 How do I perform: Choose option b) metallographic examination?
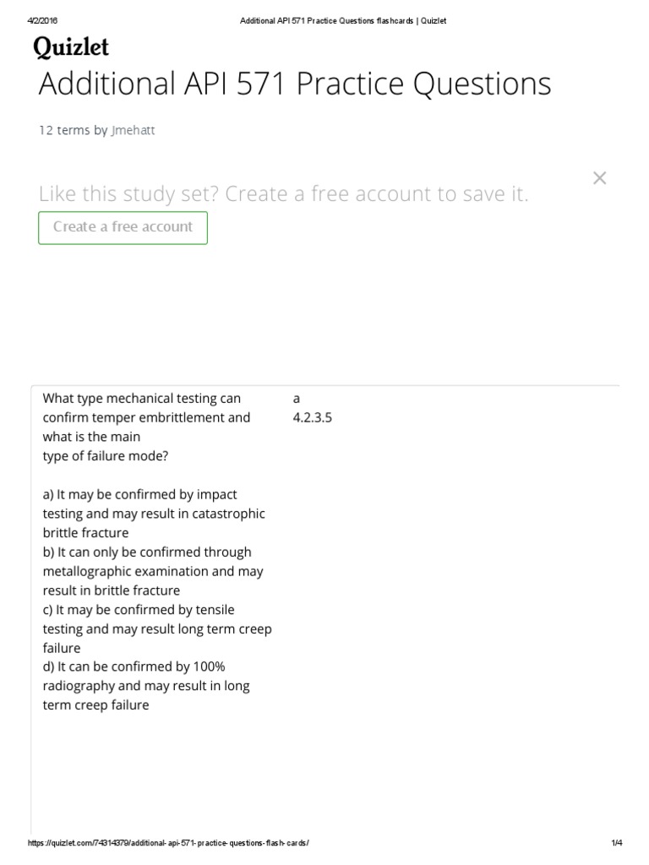152,571
